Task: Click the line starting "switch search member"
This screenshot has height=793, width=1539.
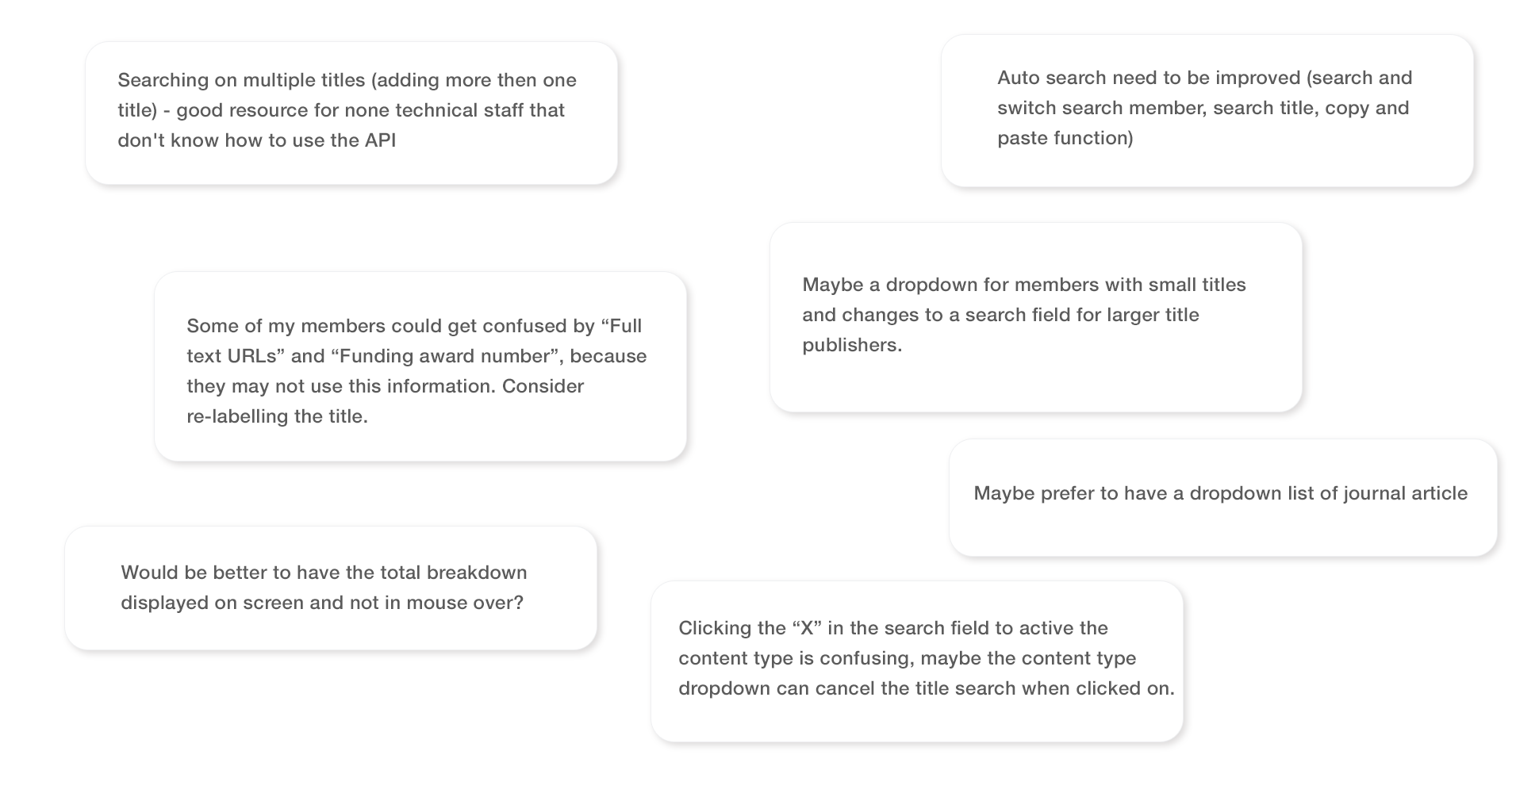Action: pyautogui.click(x=1203, y=108)
